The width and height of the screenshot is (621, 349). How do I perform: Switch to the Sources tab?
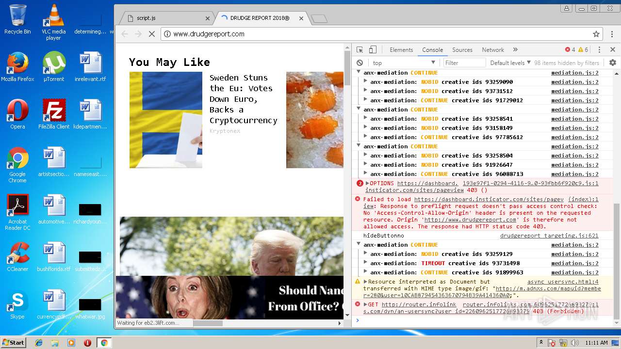point(462,49)
